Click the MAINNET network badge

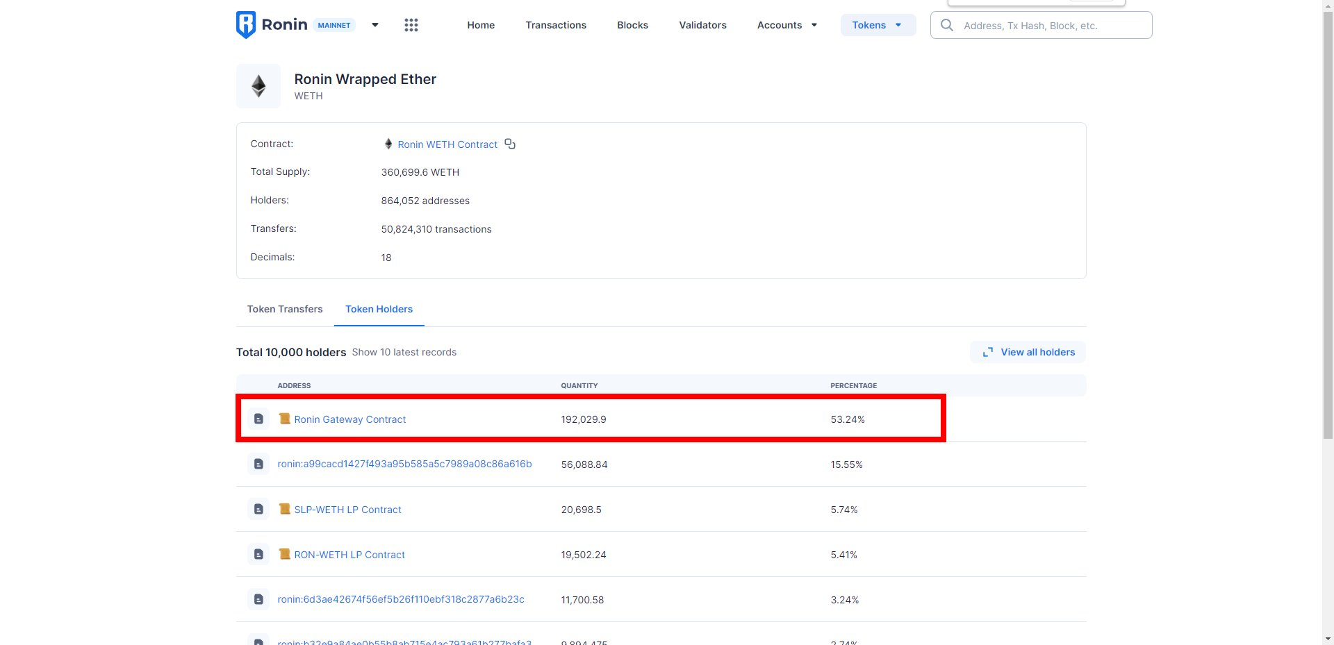coord(334,25)
